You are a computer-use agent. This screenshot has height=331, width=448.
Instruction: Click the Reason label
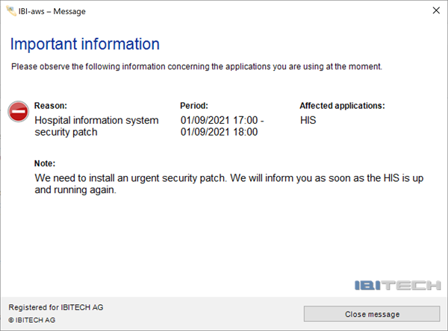click(x=51, y=106)
